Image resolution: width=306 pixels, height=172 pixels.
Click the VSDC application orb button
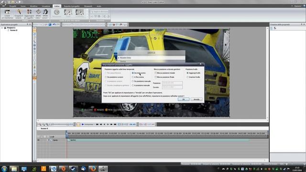[x=3, y=3]
